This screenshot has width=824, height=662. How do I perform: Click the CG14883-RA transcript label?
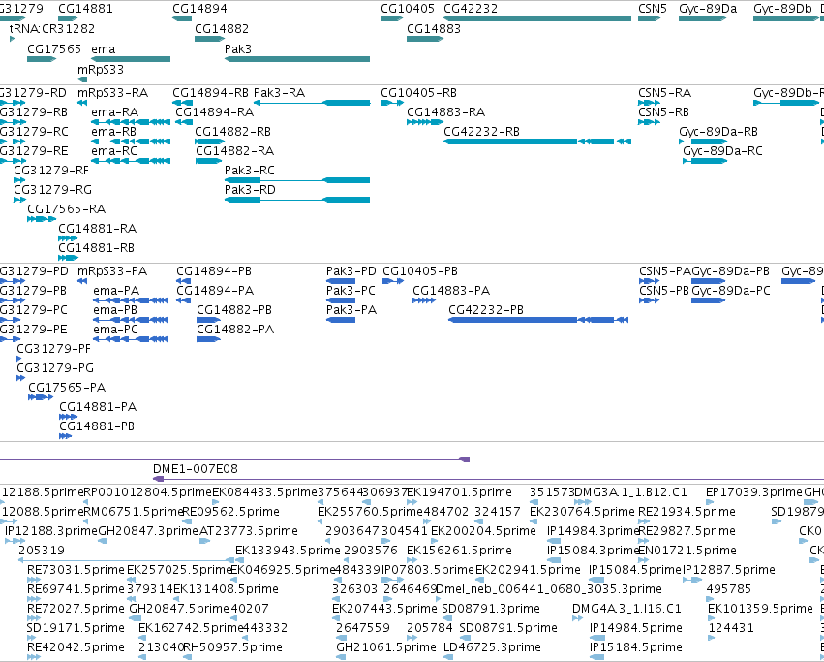click(445, 112)
